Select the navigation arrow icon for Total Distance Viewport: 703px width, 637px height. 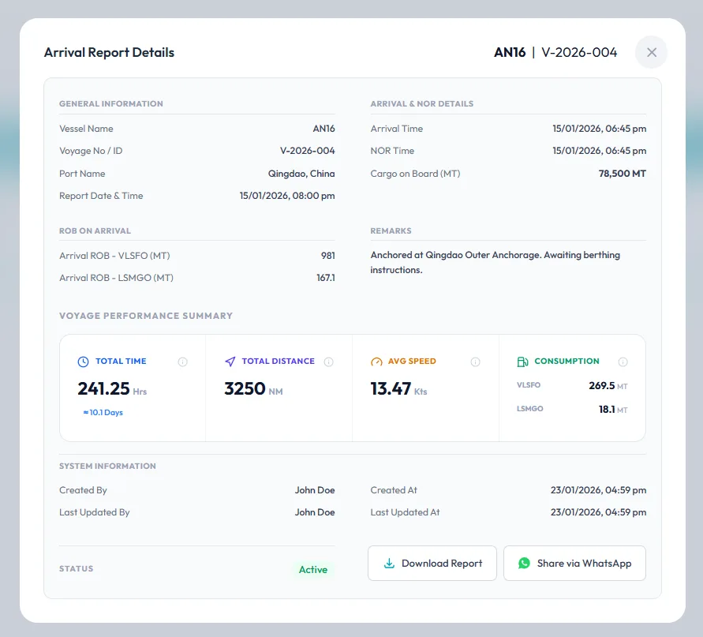tap(230, 362)
